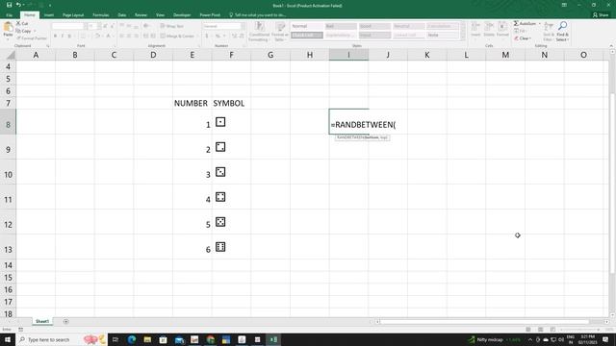Open the File tab
The image size is (616, 346).
click(x=9, y=15)
